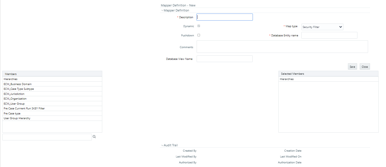
Task: Click the member search magnifier icon
Action: coord(94,137)
